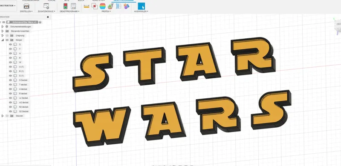
Task: Hide the T deckel body via its eye
Action: click(x=10, y=85)
